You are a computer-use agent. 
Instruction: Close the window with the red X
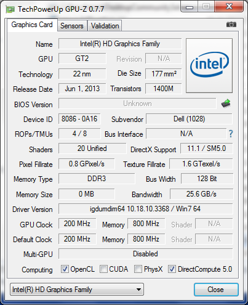click(229, 7)
